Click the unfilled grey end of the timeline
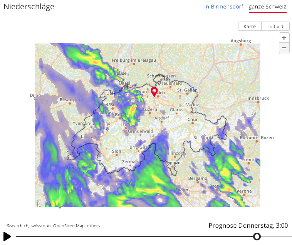 pyautogui.click(x=276, y=237)
